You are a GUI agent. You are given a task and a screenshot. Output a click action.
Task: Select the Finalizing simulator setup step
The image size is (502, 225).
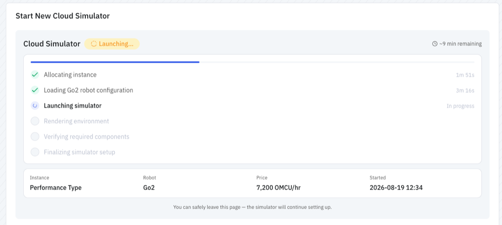pyautogui.click(x=79, y=152)
